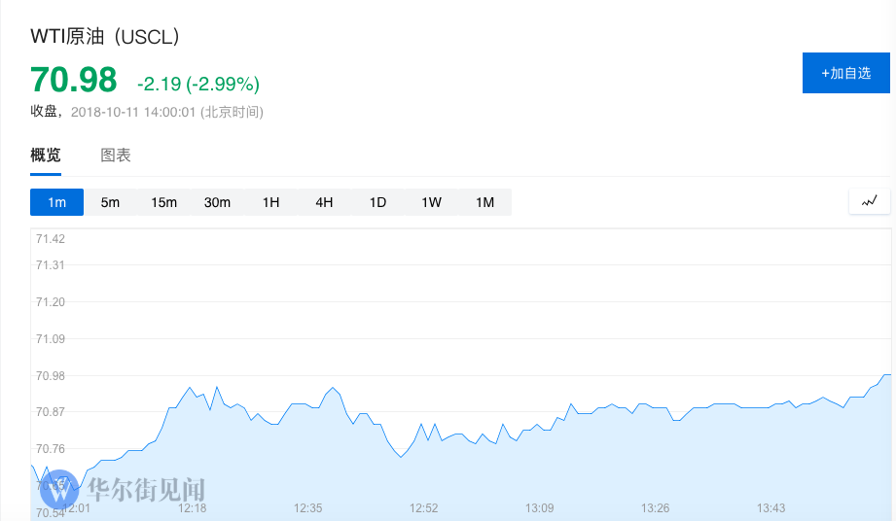Switch chart to 15m interval
896x521 pixels.
click(163, 202)
